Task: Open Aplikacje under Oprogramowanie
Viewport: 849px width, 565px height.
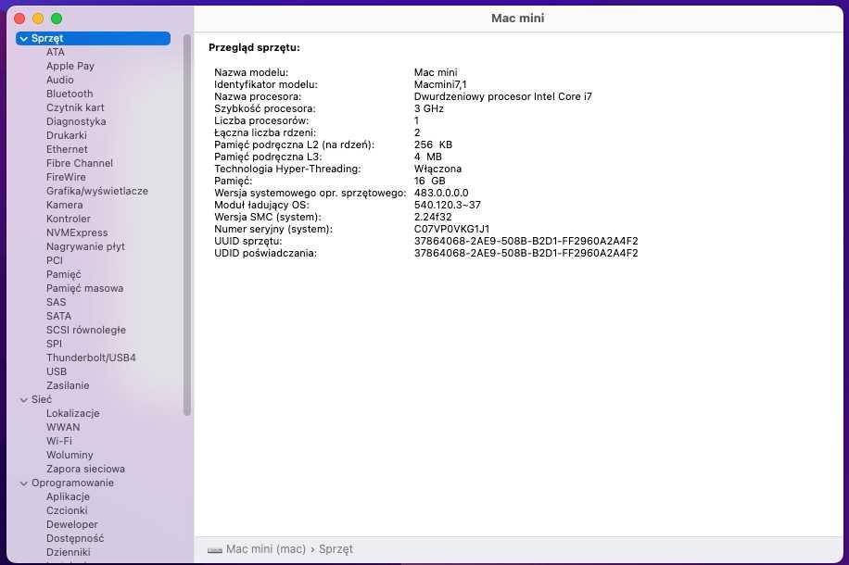Action: click(x=68, y=496)
